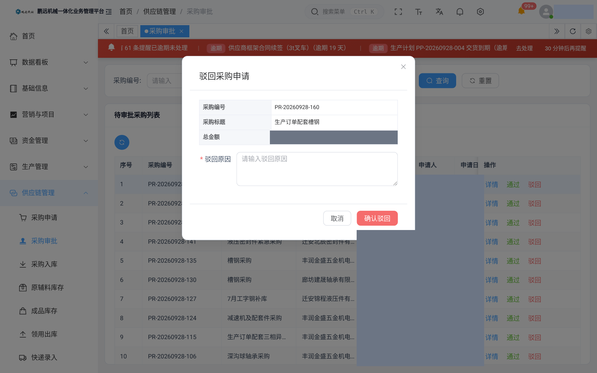Close the 驳回采购申请 dialog
This screenshot has height=373, width=597.
click(403, 67)
